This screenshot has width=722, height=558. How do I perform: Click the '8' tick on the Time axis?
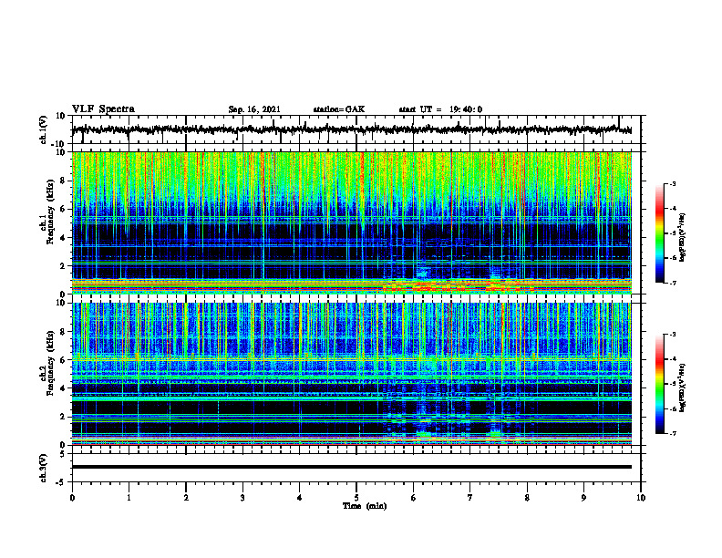point(527,498)
